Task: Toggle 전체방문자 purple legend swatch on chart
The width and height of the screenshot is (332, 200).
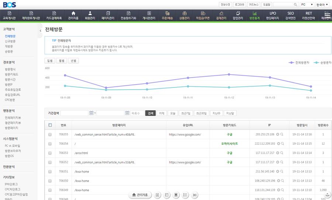Action: click(292, 63)
